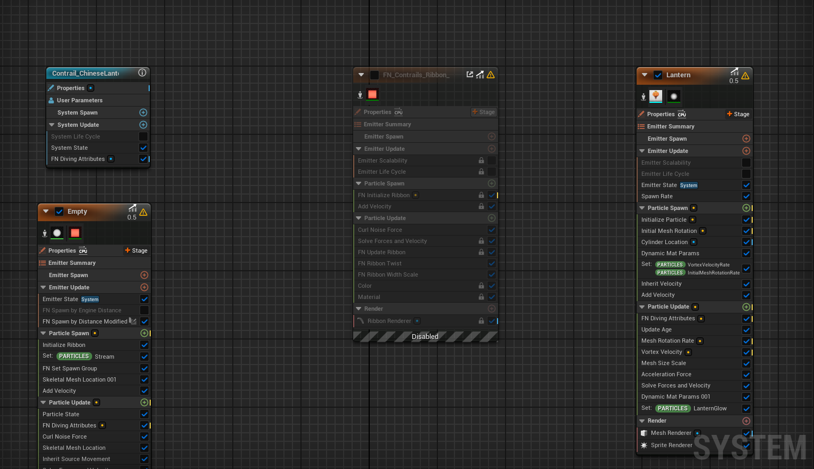Click the User Parameters person icon
Screen dimensions: 814x469
[x=52, y=100]
